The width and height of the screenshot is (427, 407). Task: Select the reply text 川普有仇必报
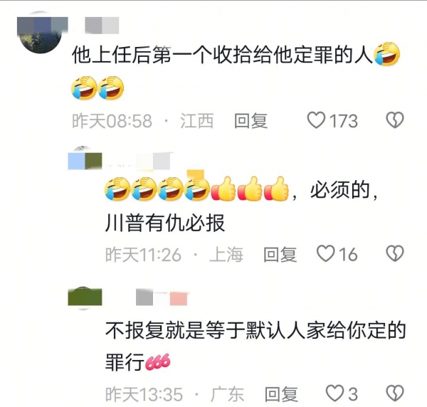coord(165,223)
